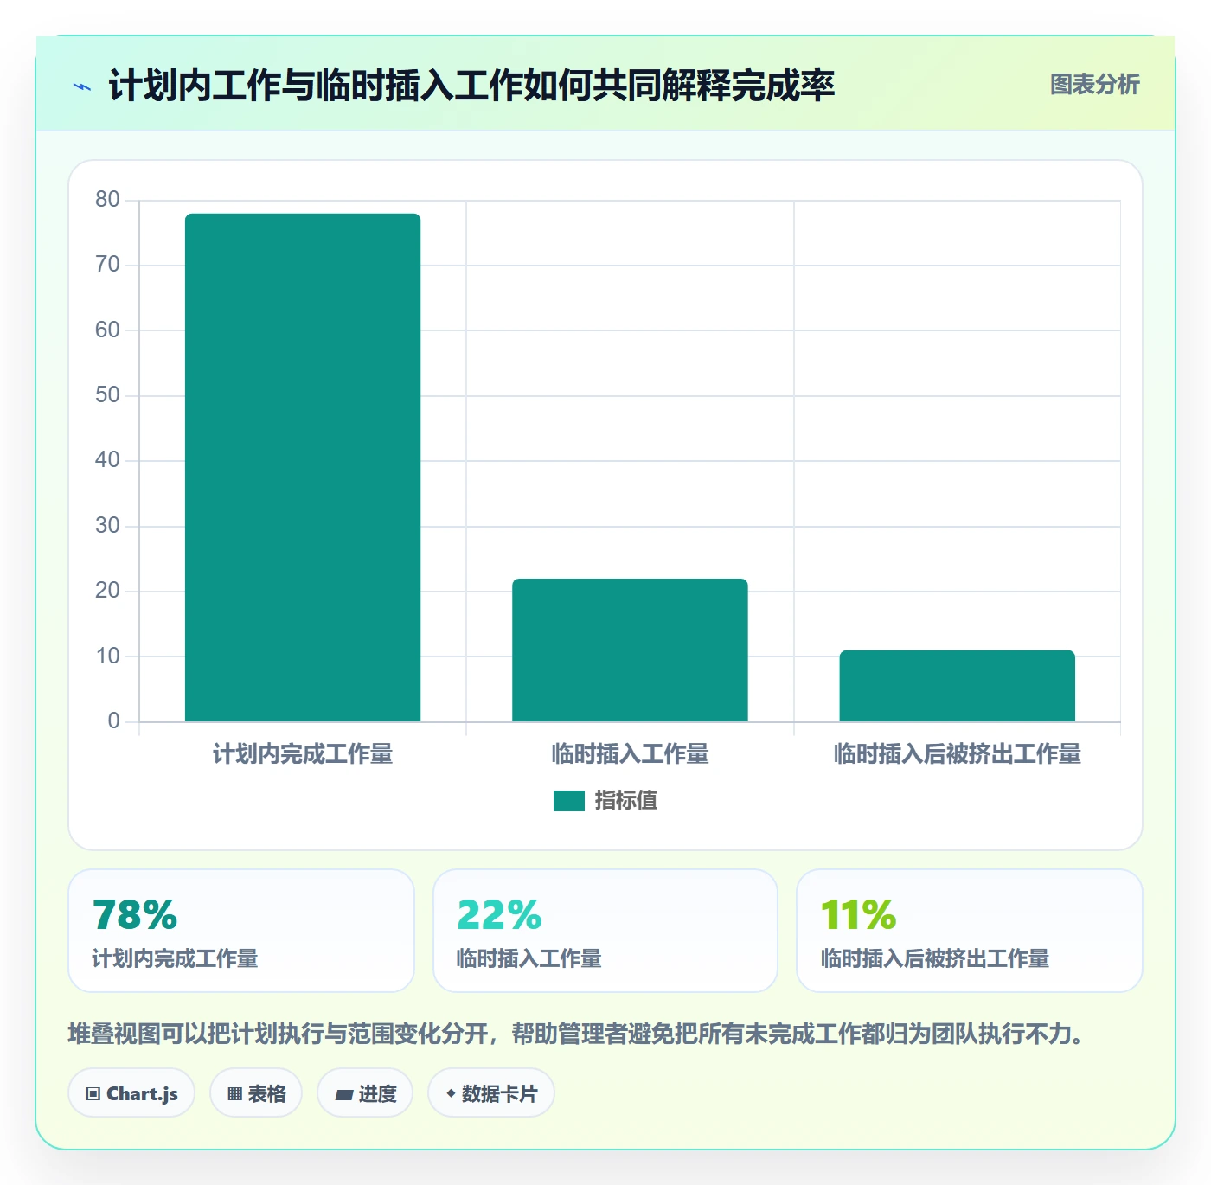The width and height of the screenshot is (1211, 1185).
Task: Click the 图表分析 label in the header
Action: [1094, 84]
